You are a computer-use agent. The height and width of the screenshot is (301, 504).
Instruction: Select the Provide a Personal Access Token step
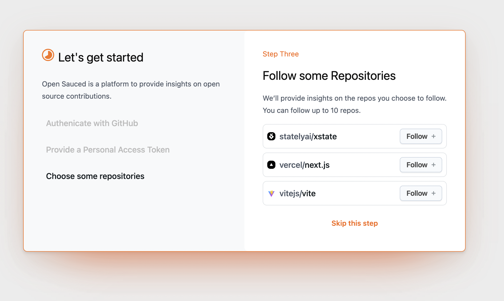pyautogui.click(x=108, y=150)
